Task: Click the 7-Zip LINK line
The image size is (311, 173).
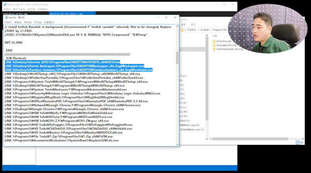Action: (58, 136)
